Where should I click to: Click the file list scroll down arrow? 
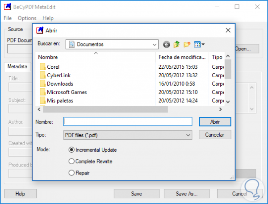(x=228, y=102)
